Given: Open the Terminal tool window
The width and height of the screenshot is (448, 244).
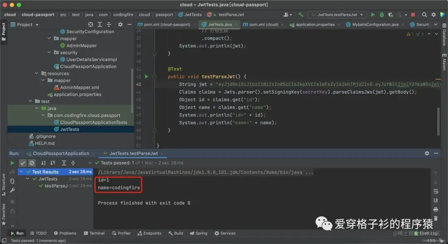Looking at the screenshot, I should (94, 233).
